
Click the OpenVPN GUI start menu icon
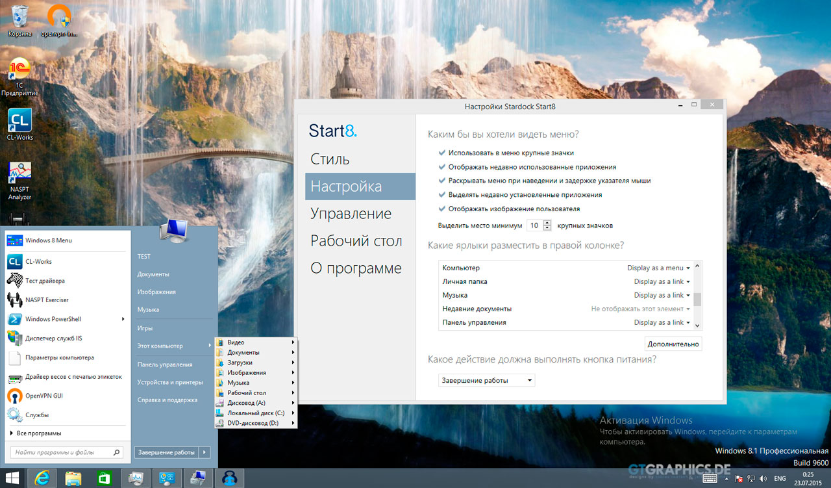14,396
